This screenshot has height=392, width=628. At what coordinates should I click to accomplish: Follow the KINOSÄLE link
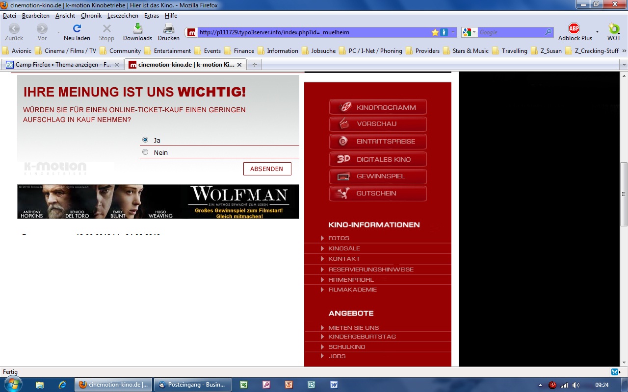[344, 248]
